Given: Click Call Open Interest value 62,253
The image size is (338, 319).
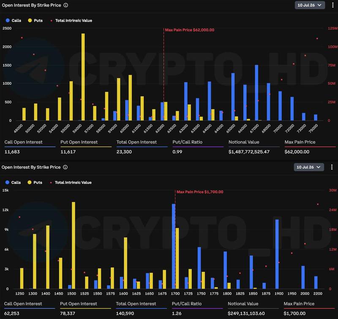Looking at the screenshot, I should click(x=12, y=314).
